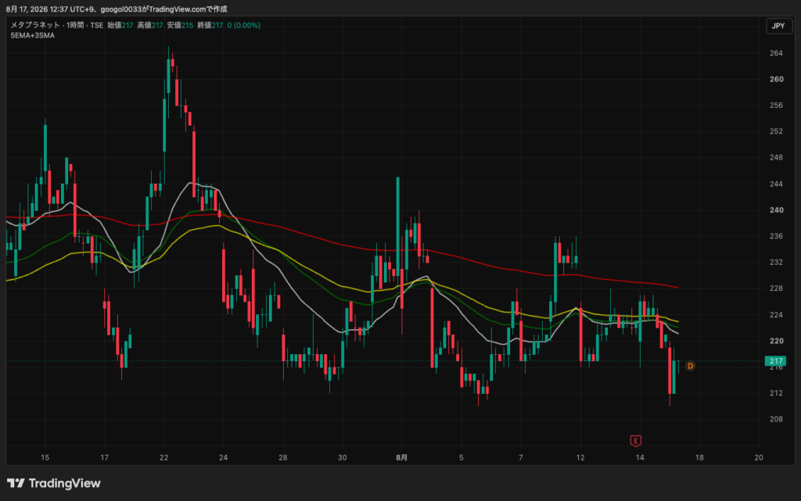Click the 22 date label on time axis
This screenshot has height=501, width=801.
coord(164,458)
